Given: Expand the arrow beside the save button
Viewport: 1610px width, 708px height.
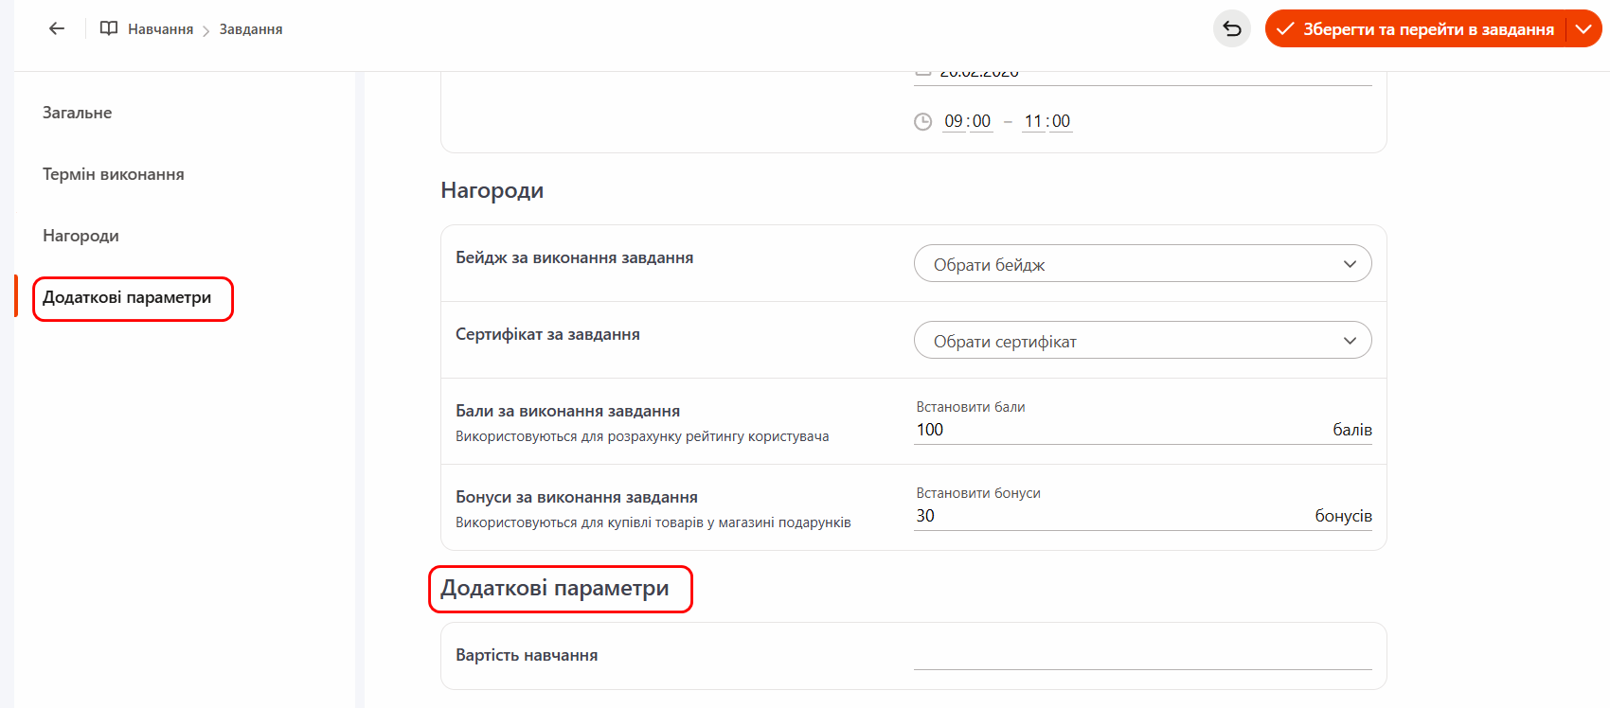Looking at the screenshot, I should (1583, 28).
